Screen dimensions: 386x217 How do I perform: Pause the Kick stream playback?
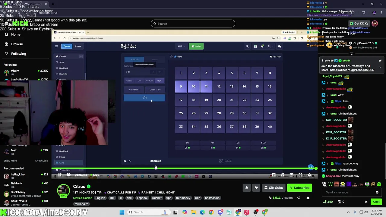coord(60,175)
